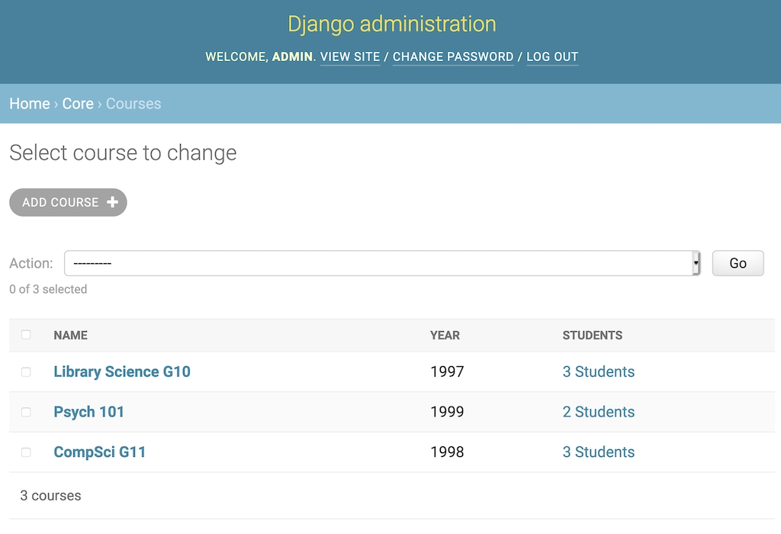The image size is (781, 534).
Task: Open the Library Science G10 course
Action: coord(122,372)
